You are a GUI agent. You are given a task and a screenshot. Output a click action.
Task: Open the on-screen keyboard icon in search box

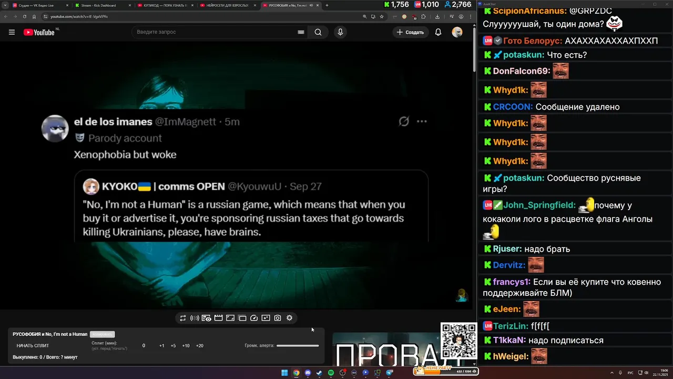[x=301, y=32]
